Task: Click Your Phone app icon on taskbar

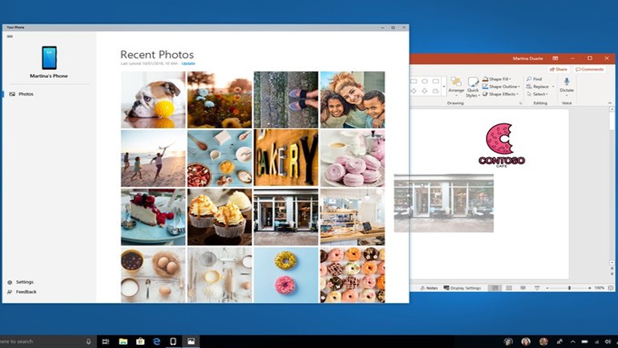Action: (173, 342)
